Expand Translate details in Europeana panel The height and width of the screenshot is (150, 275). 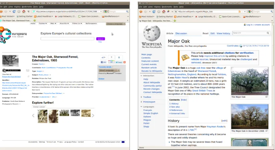pyautogui.click(x=106, y=67)
